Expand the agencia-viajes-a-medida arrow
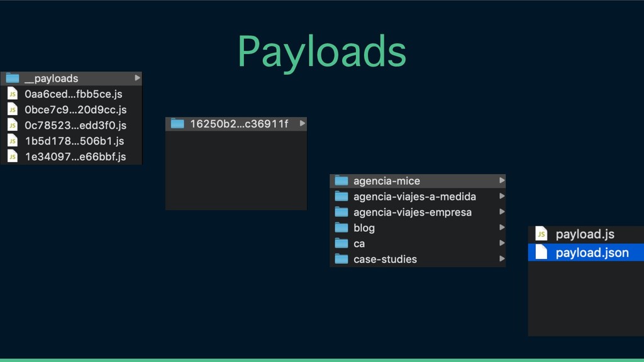 click(501, 196)
